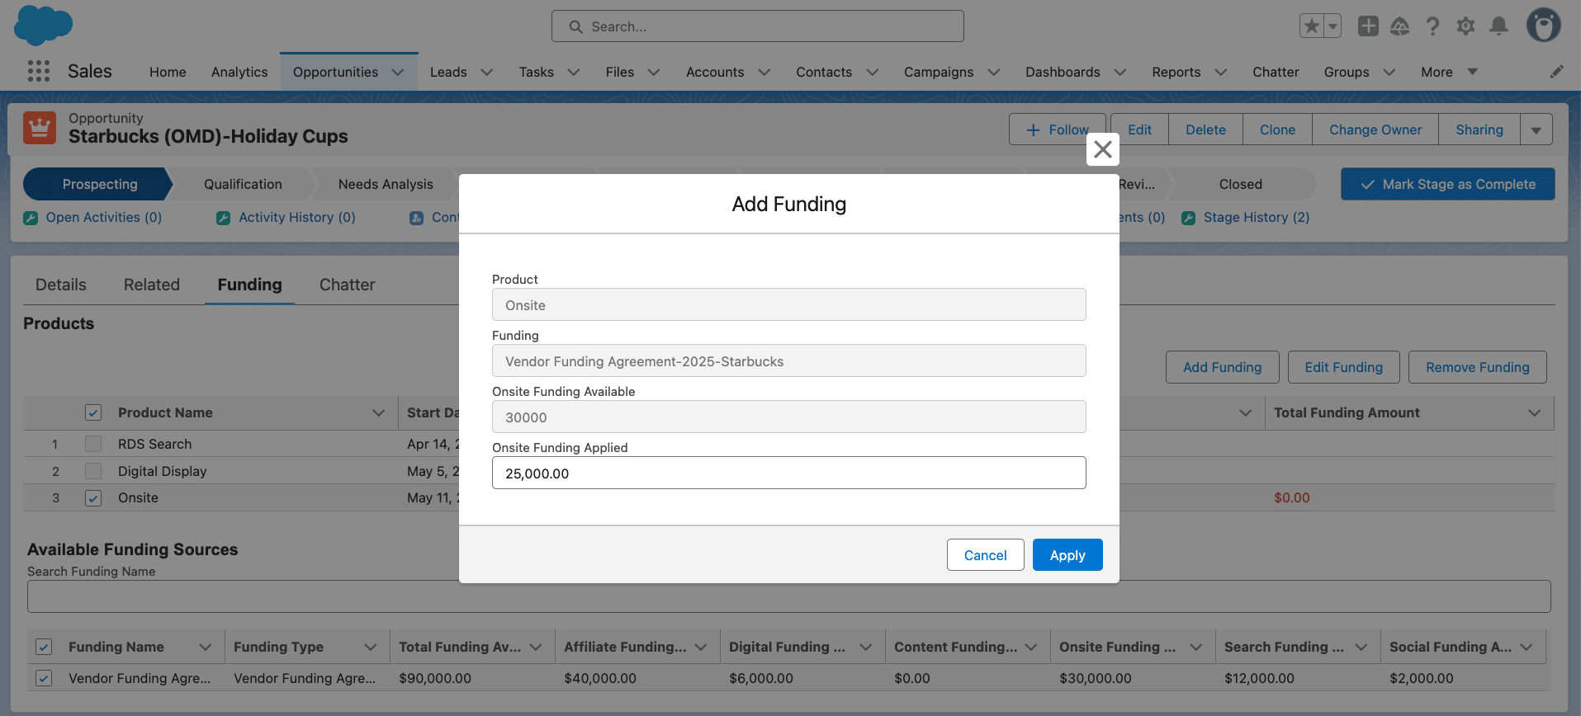Image resolution: width=1581 pixels, height=716 pixels.
Task: Select the Closed stage in path
Action: pyautogui.click(x=1241, y=184)
